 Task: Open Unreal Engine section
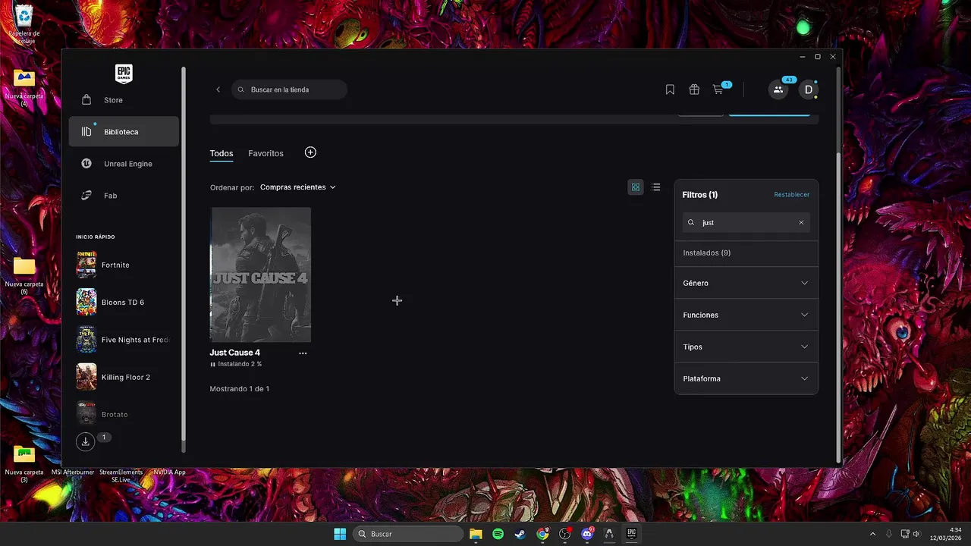click(124, 164)
